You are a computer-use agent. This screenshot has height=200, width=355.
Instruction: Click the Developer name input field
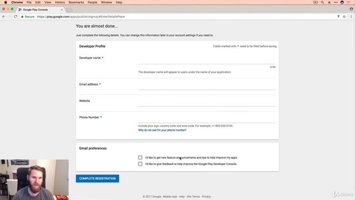coord(207,61)
